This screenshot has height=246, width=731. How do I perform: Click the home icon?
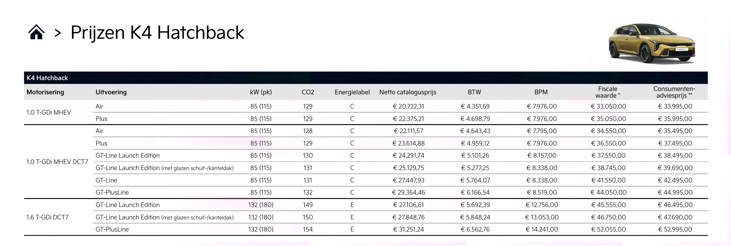click(x=36, y=32)
